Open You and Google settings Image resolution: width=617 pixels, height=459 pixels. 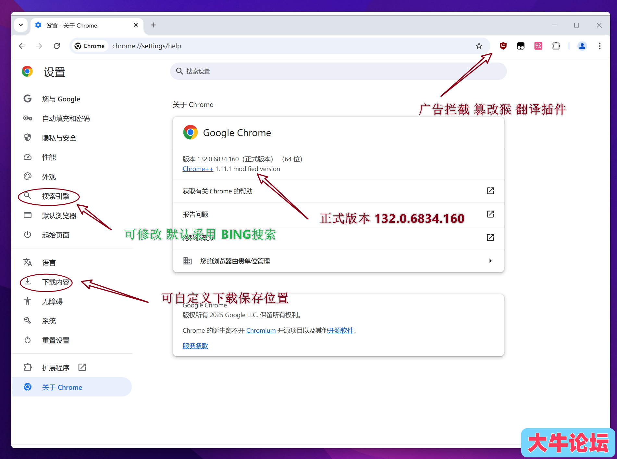71,99
